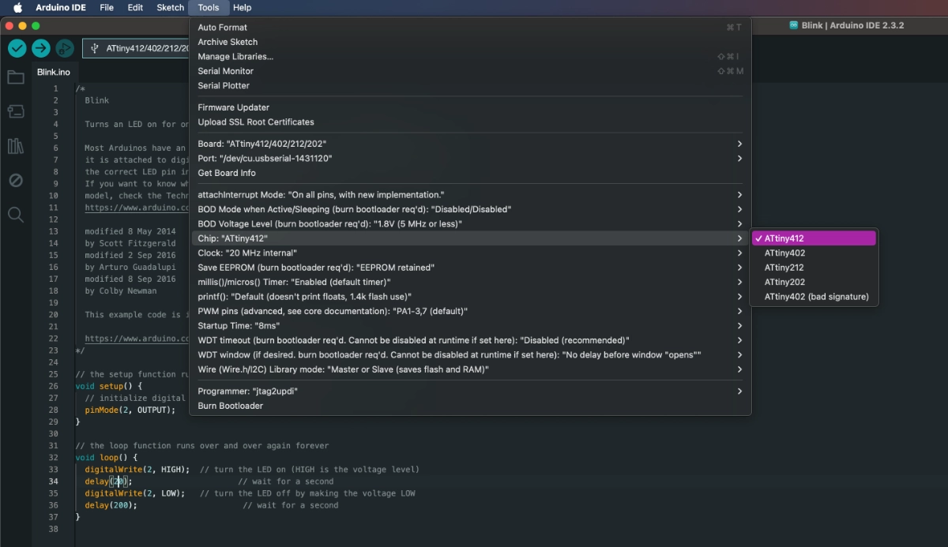This screenshot has height=547, width=948.
Task: Click the void loop() declaration
Action: point(107,458)
